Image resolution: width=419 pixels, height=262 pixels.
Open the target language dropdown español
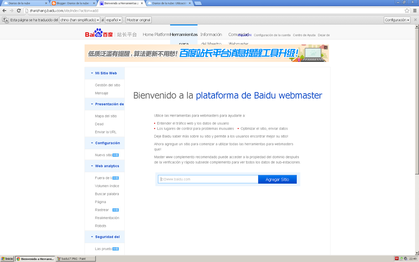[x=114, y=20]
